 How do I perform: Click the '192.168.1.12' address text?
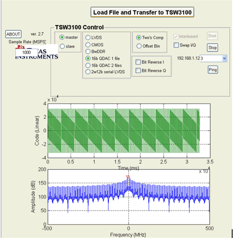[188, 58]
